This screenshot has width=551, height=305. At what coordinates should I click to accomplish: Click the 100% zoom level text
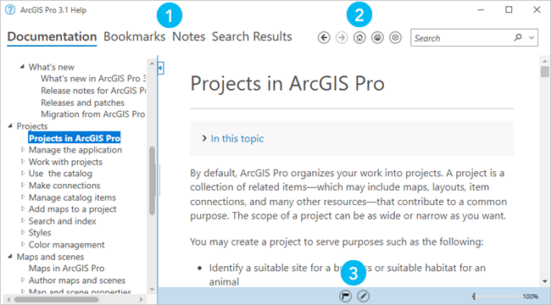[531, 297]
